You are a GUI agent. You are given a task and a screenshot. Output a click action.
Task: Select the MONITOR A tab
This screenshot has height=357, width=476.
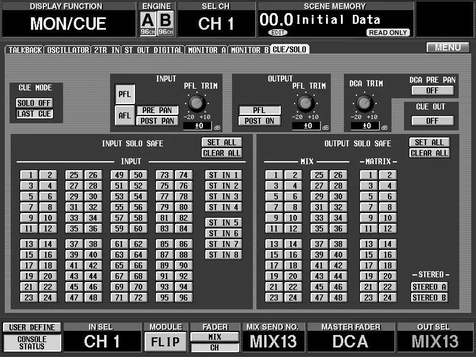(206, 50)
